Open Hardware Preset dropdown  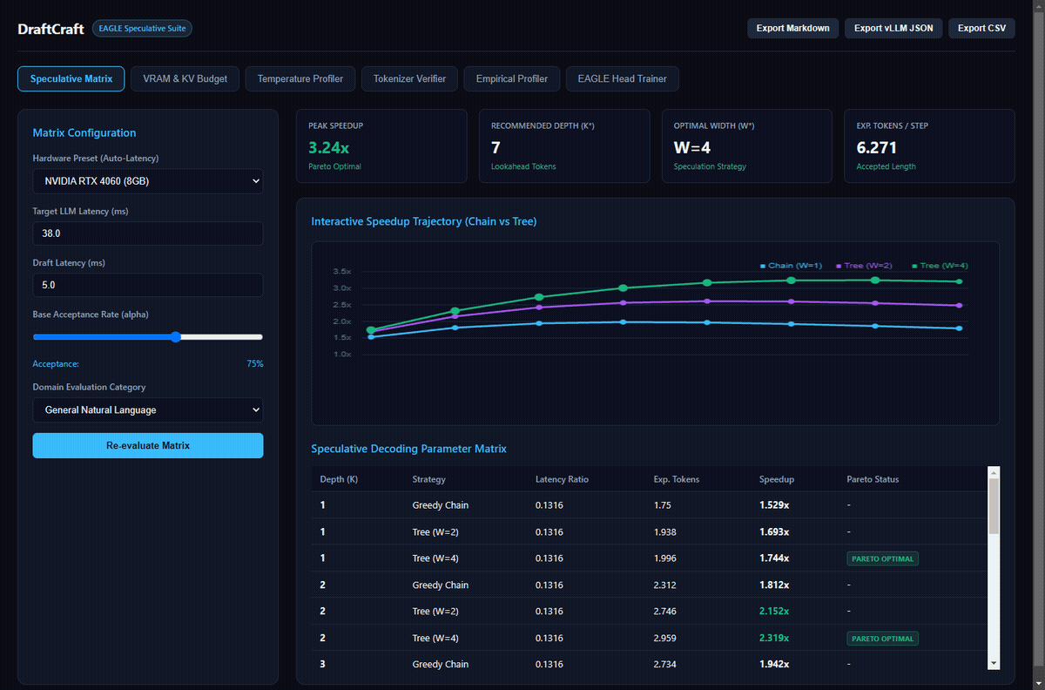148,181
